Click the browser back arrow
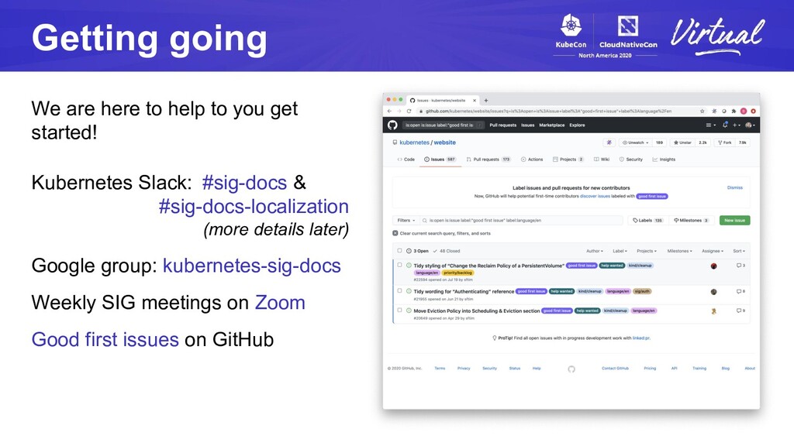794x446 pixels. click(x=389, y=111)
